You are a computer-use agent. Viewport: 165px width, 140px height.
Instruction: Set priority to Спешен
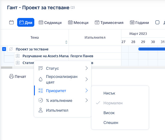coord(120,123)
